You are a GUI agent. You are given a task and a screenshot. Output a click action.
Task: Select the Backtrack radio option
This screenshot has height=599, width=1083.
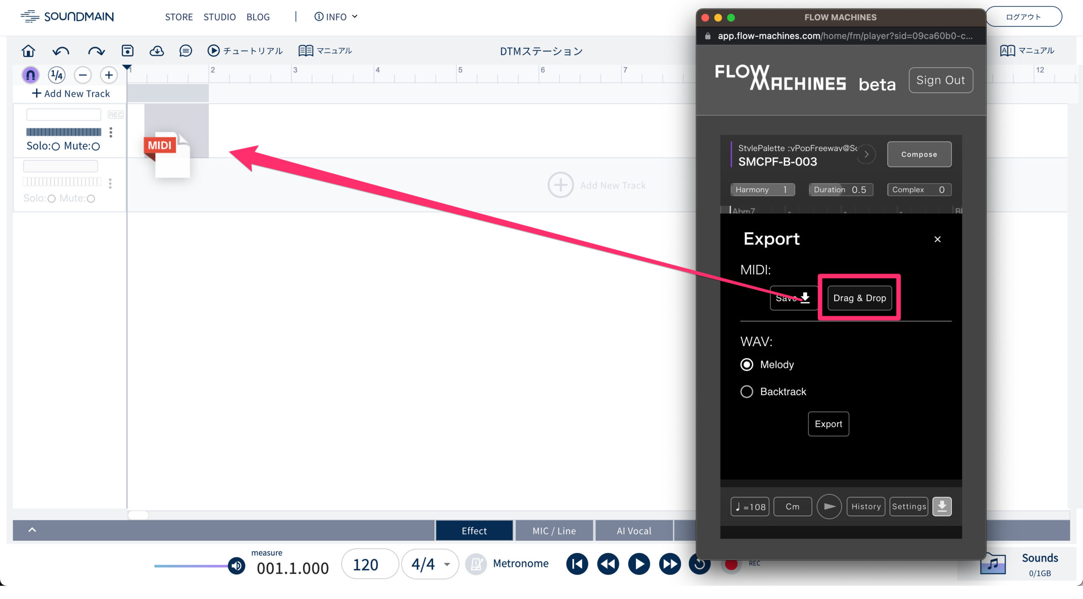tap(747, 391)
